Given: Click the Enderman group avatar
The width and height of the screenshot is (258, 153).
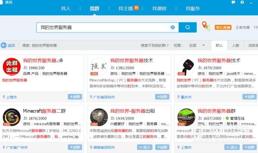Looking at the screenshot, I should click(x=186, y=67).
